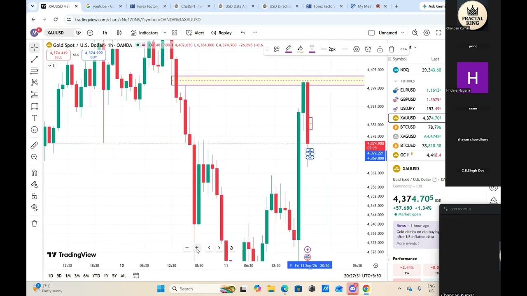527x296 pixels.
Task: Toggle stay in drawing mode
Action: click(x=35, y=185)
